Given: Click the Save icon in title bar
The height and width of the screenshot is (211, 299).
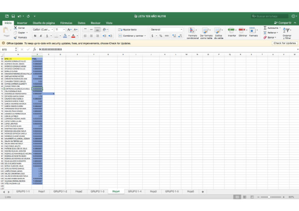Looking at the screenshot, I should tap(13, 16).
